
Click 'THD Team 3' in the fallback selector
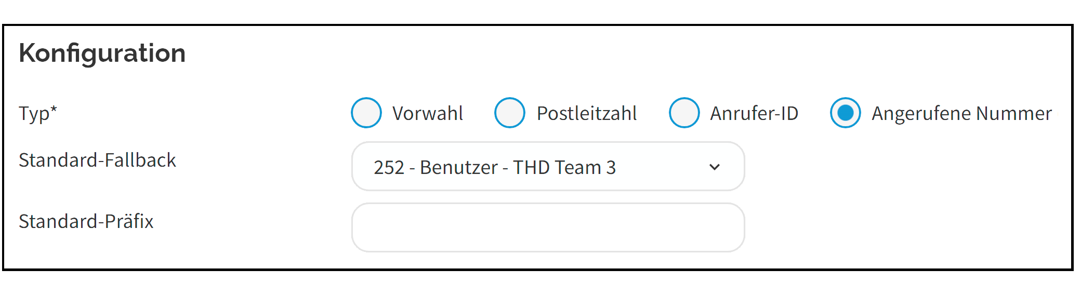point(564,167)
